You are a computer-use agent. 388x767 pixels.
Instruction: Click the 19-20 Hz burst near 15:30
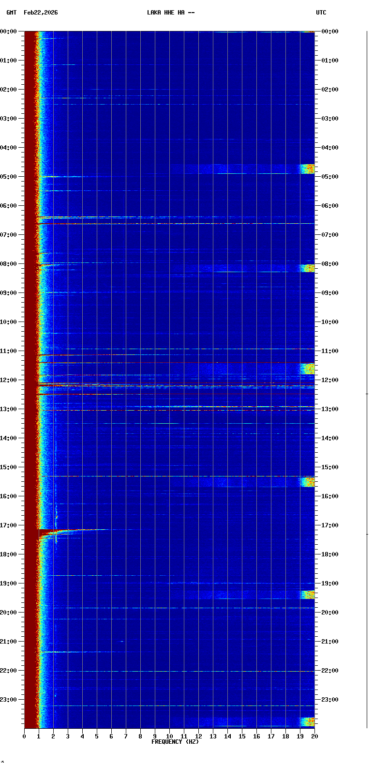307,482
